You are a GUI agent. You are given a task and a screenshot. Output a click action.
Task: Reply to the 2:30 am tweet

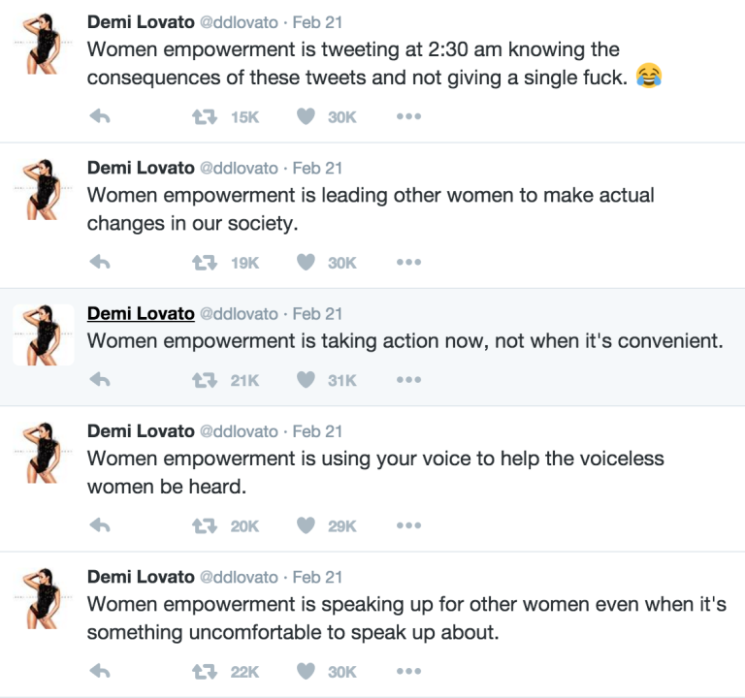coord(99,116)
